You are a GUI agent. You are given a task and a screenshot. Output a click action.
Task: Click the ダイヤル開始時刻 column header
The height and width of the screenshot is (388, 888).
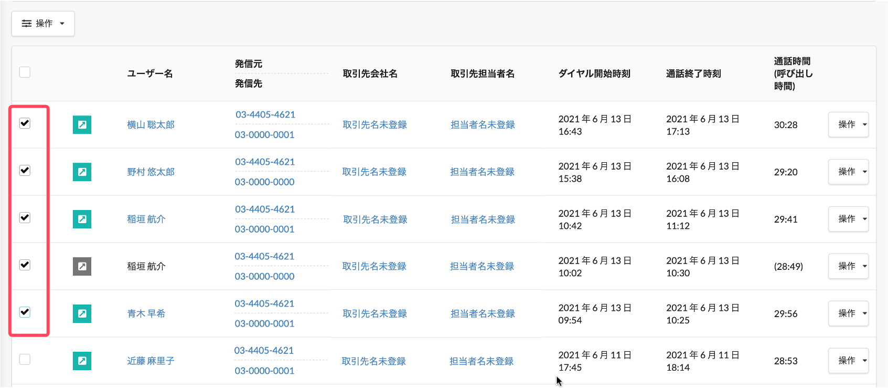pos(594,74)
